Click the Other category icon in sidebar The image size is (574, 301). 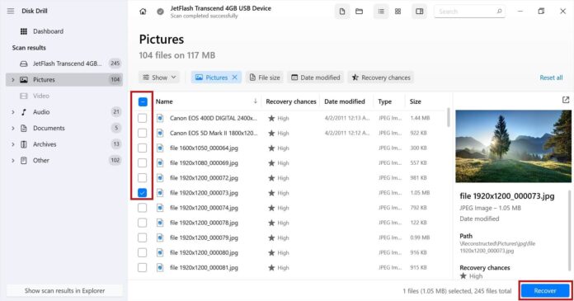[x=24, y=160]
